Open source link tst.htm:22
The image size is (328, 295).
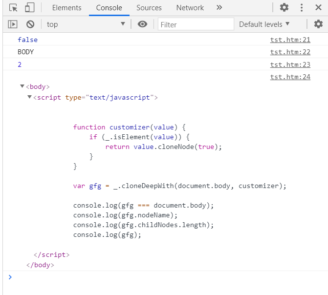tap(290, 52)
